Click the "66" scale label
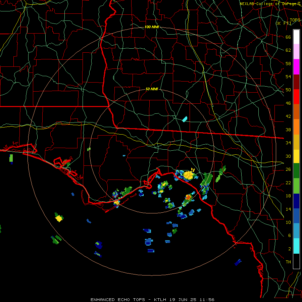Viewport: 302px width, 302px height. [288, 37]
